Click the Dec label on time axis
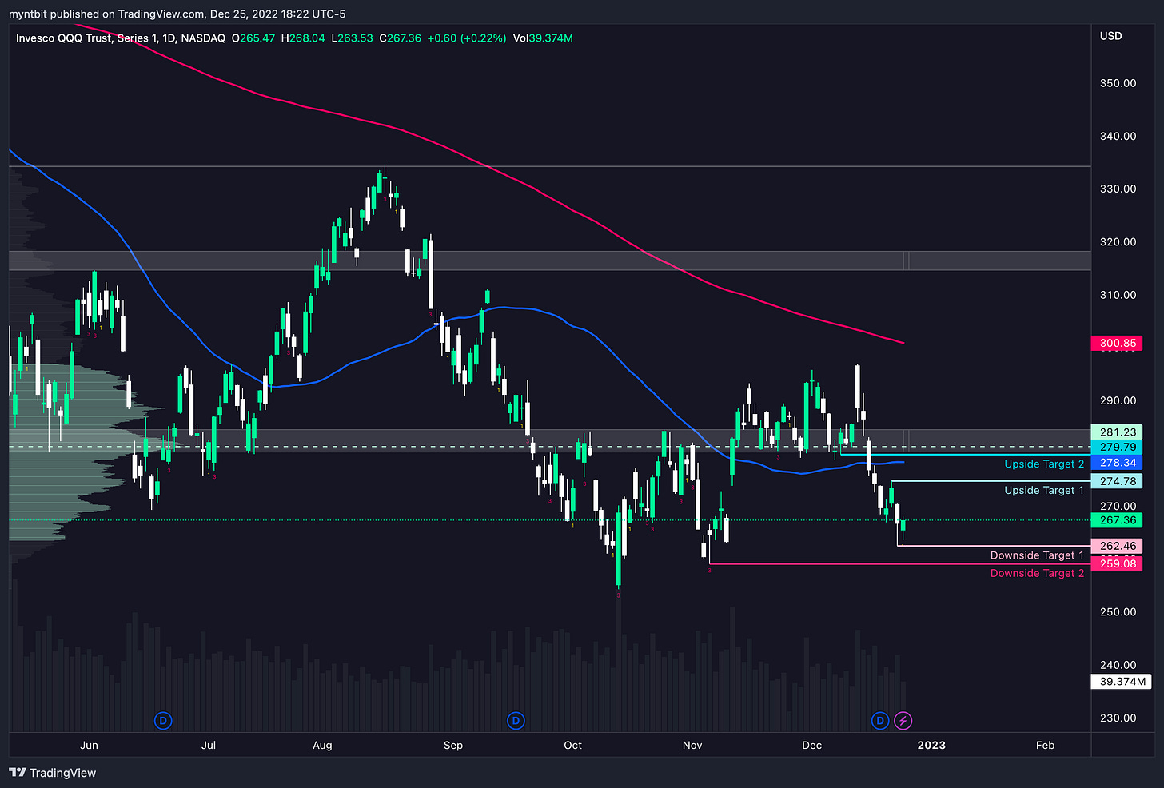 click(811, 746)
